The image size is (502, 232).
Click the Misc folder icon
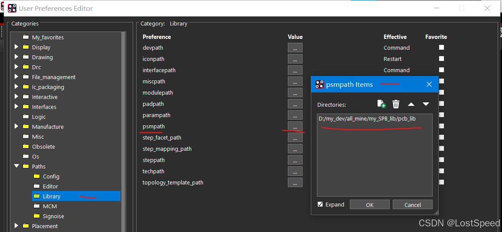pyautogui.click(x=26, y=136)
